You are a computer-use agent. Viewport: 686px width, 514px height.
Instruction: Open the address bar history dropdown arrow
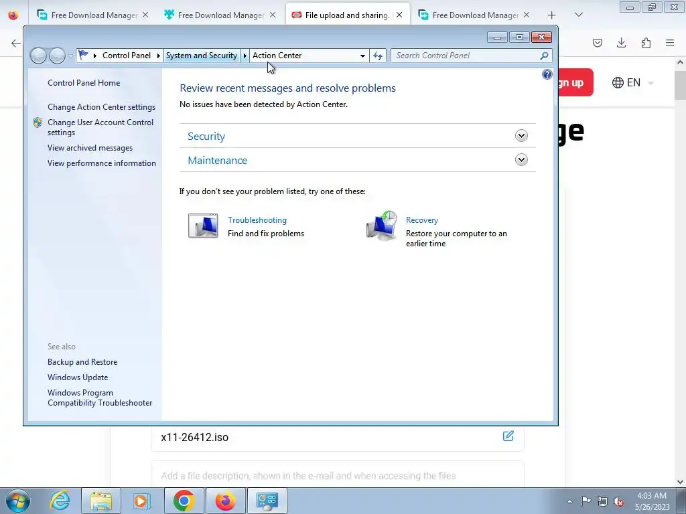click(x=362, y=56)
